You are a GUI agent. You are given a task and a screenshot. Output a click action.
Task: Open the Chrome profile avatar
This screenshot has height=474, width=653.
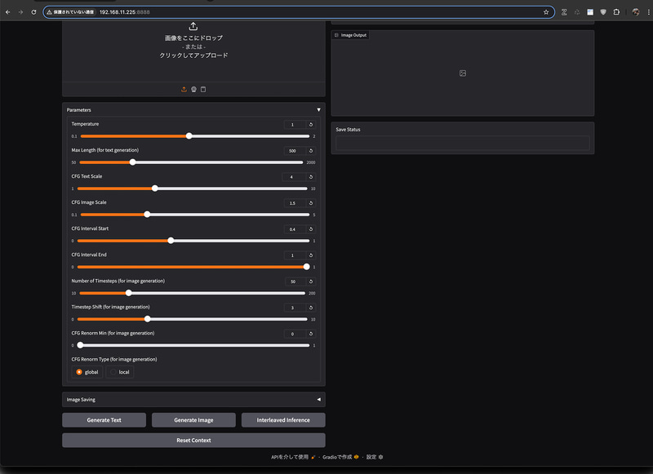point(636,12)
